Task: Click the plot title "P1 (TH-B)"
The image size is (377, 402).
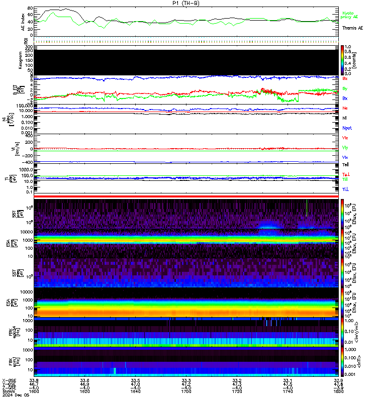Action: (186, 3)
